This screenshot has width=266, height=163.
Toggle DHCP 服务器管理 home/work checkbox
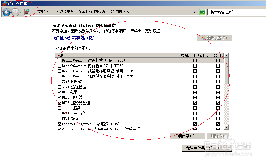click(195, 103)
